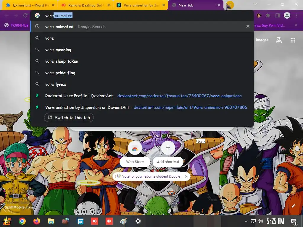The width and height of the screenshot is (303, 227).
Task: Open the second red AnyDesk taskbar icon
Action: (109, 221)
